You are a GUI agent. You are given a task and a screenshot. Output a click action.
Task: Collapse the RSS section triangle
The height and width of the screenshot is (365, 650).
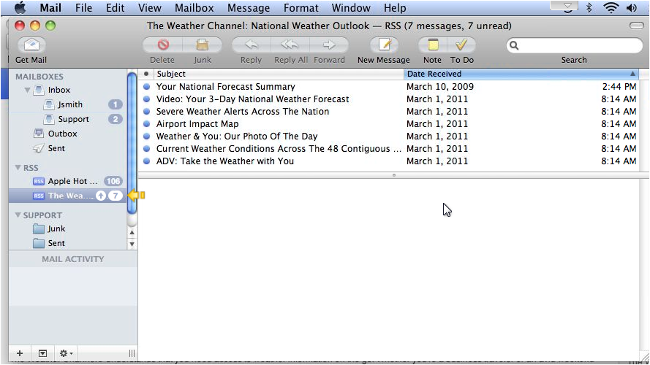point(18,168)
